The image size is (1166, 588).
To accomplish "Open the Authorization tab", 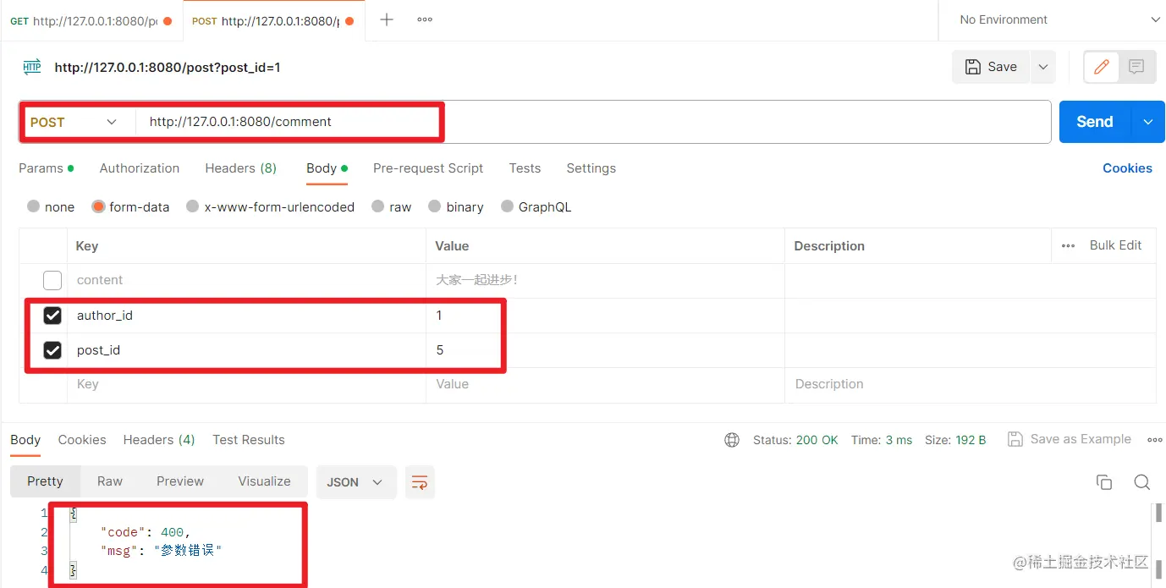I will pyautogui.click(x=140, y=168).
